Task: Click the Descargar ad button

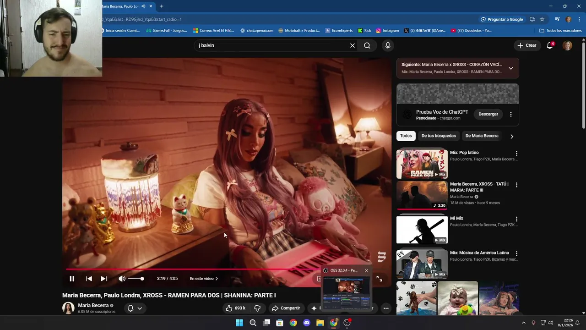Action: coord(488,114)
